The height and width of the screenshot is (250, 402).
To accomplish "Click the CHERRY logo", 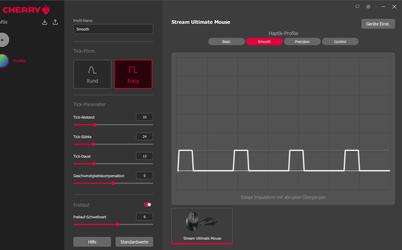I will [x=26, y=10].
